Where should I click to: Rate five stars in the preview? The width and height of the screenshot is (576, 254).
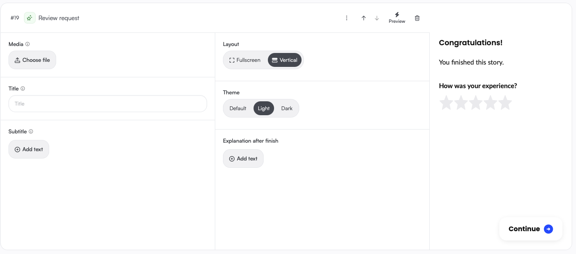click(x=505, y=103)
